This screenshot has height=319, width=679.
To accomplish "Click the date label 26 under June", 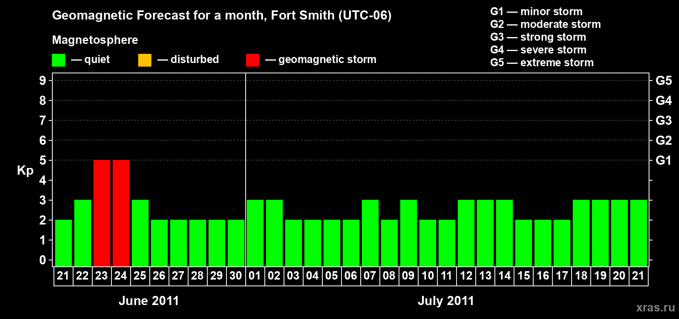I will pos(159,276).
